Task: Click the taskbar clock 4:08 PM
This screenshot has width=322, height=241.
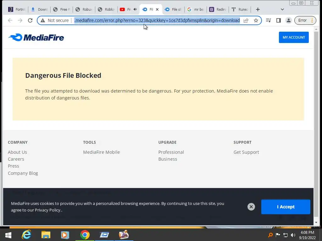Action: tap(307, 235)
